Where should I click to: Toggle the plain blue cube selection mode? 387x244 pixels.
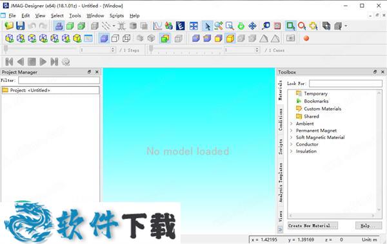tap(195, 39)
